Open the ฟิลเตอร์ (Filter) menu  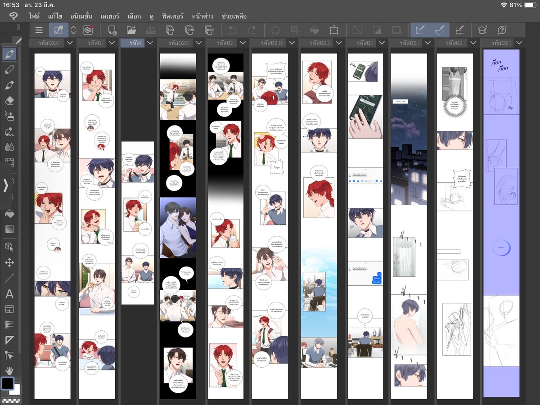tap(172, 16)
